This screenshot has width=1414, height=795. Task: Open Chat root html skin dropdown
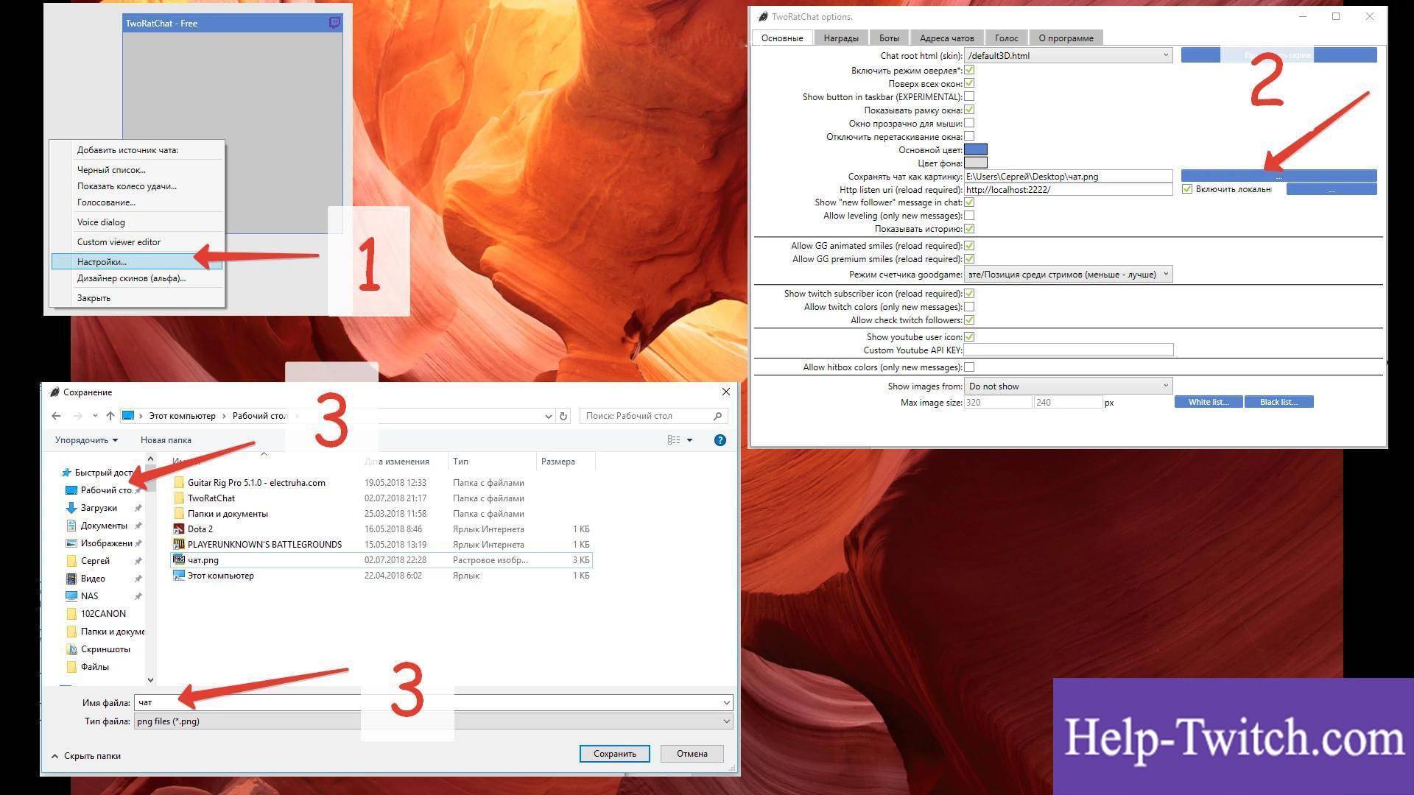pyautogui.click(x=1068, y=55)
